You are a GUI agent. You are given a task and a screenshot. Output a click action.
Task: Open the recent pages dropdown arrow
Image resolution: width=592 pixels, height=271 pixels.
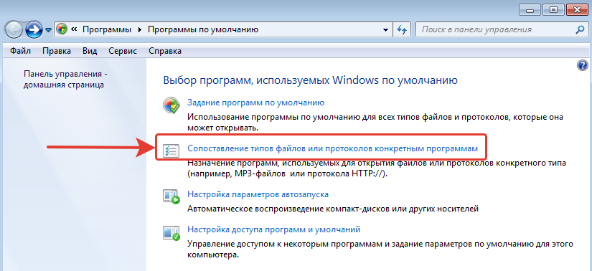coord(48,30)
